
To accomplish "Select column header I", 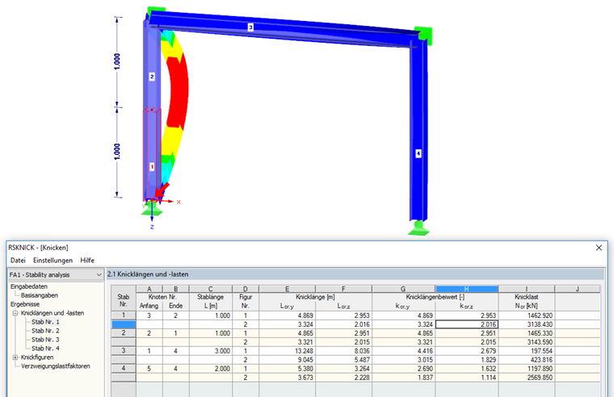I will 526,289.
